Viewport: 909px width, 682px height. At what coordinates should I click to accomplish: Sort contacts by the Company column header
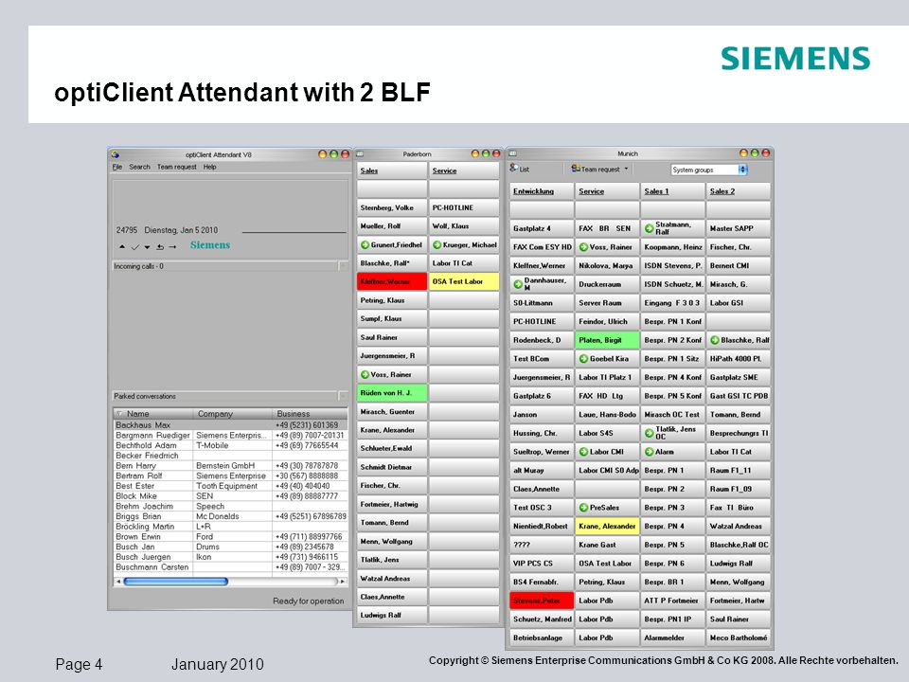[233, 414]
